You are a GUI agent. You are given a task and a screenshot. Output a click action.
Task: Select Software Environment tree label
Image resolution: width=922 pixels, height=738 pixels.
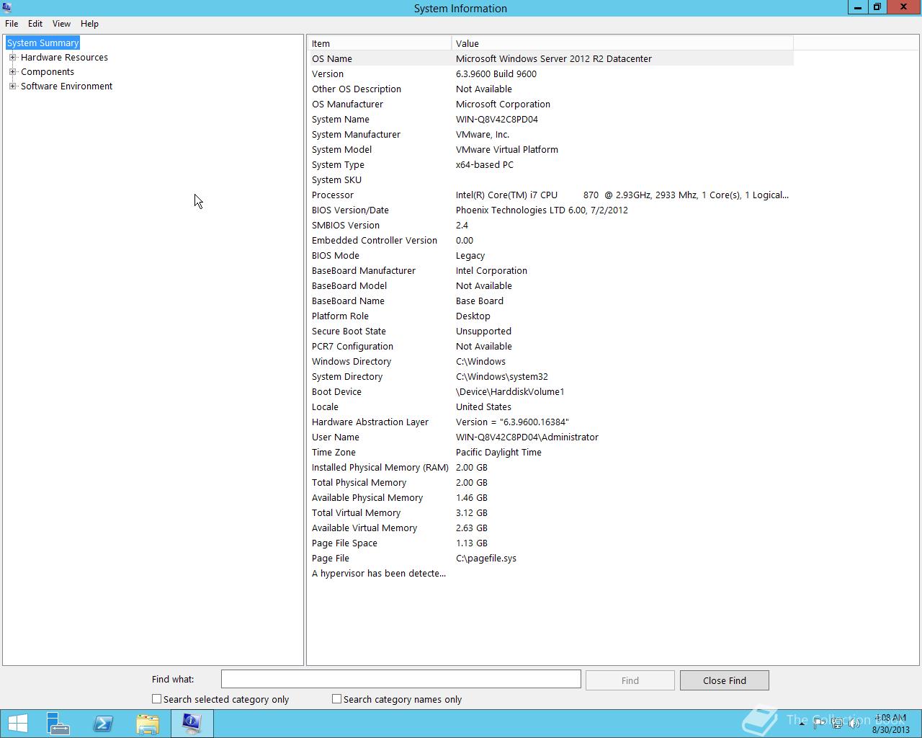[66, 86]
